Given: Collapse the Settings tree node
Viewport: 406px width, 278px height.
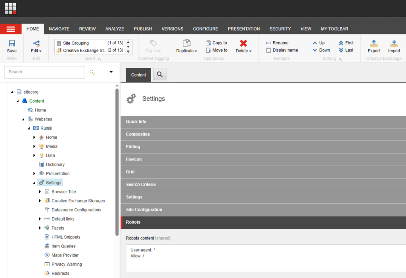Looking at the screenshot, I should coord(34,183).
